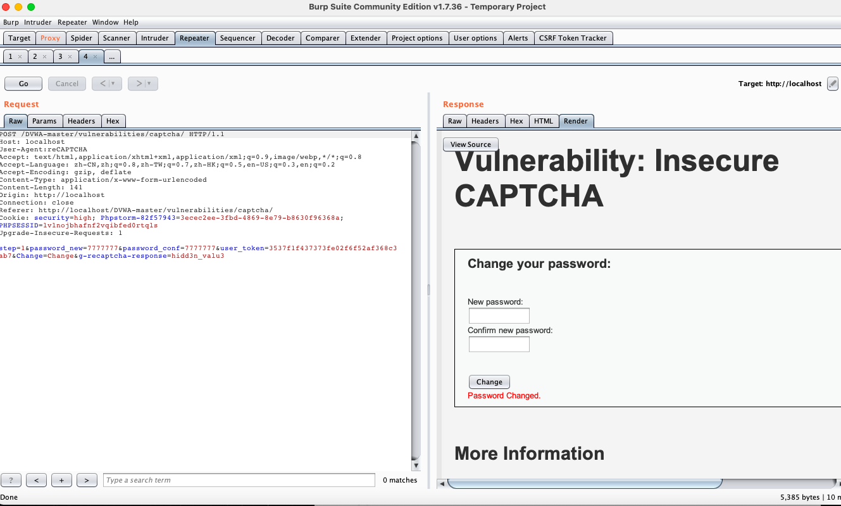This screenshot has height=506, width=841.
Task: Close Repeater tab 3
Action: [x=70, y=56]
